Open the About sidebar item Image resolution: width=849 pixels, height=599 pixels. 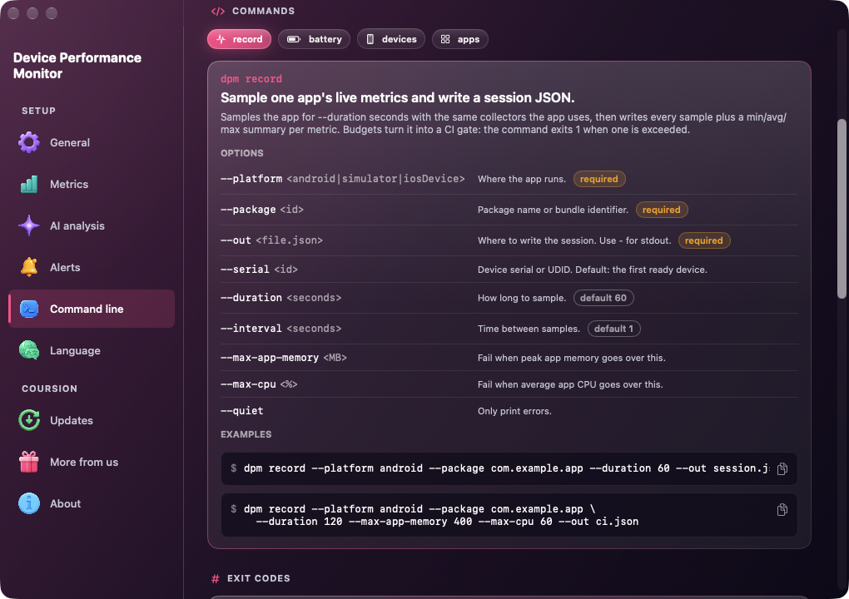(x=92, y=504)
